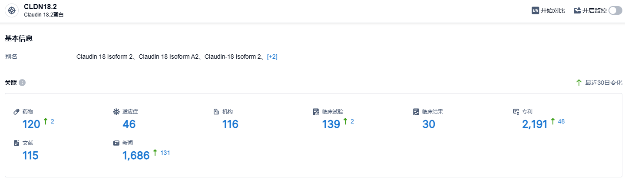
Task: Click the 适应症 virus icon
Action: 116,112
